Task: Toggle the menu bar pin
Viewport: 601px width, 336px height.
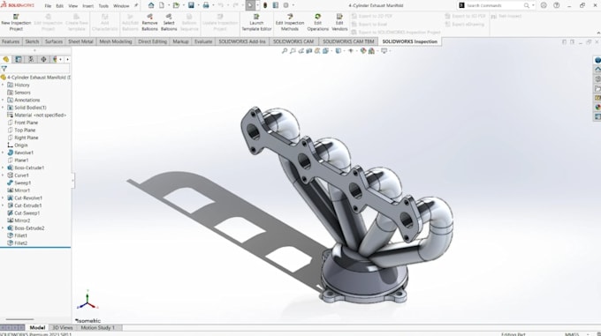Action: 136,6
